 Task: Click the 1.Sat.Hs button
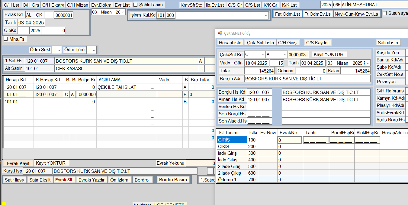(x=14, y=61)
